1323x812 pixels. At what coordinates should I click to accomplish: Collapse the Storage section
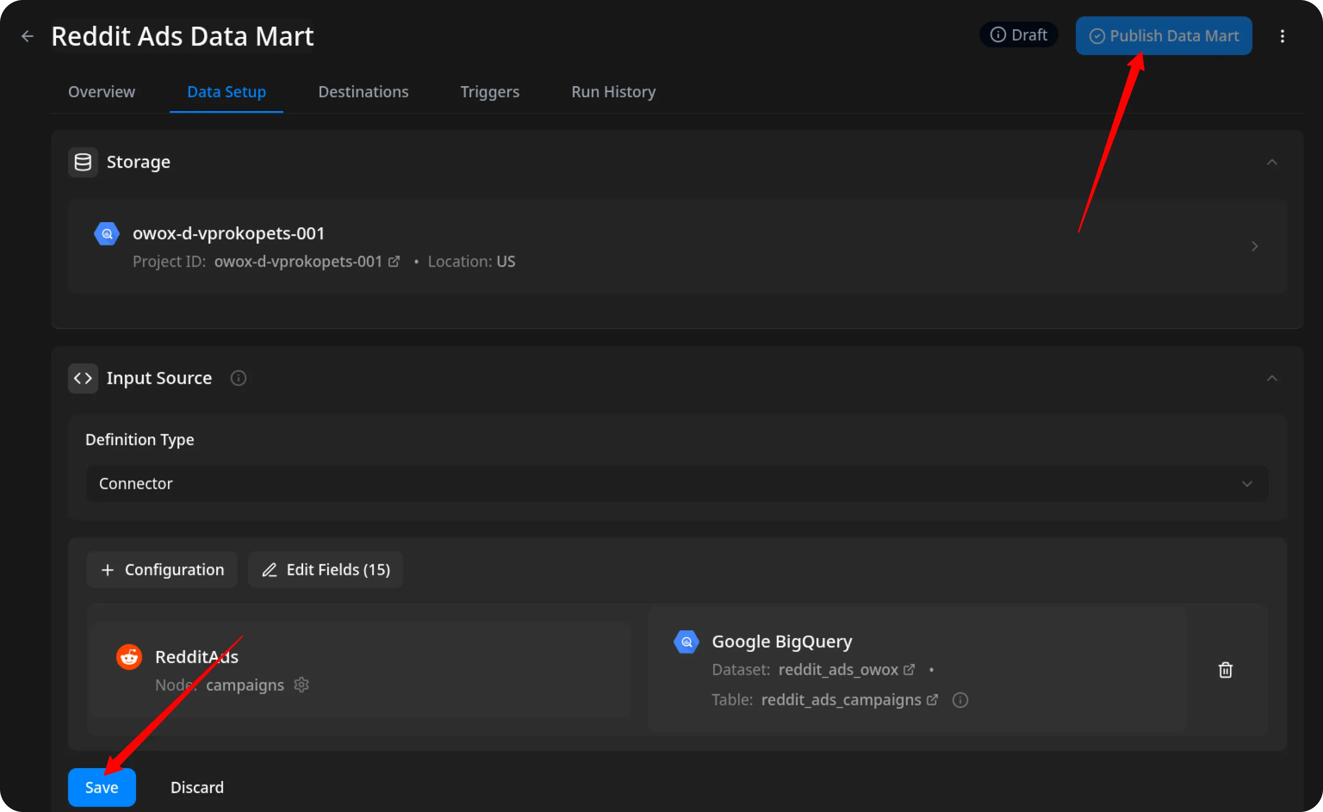pos(1272,162)
